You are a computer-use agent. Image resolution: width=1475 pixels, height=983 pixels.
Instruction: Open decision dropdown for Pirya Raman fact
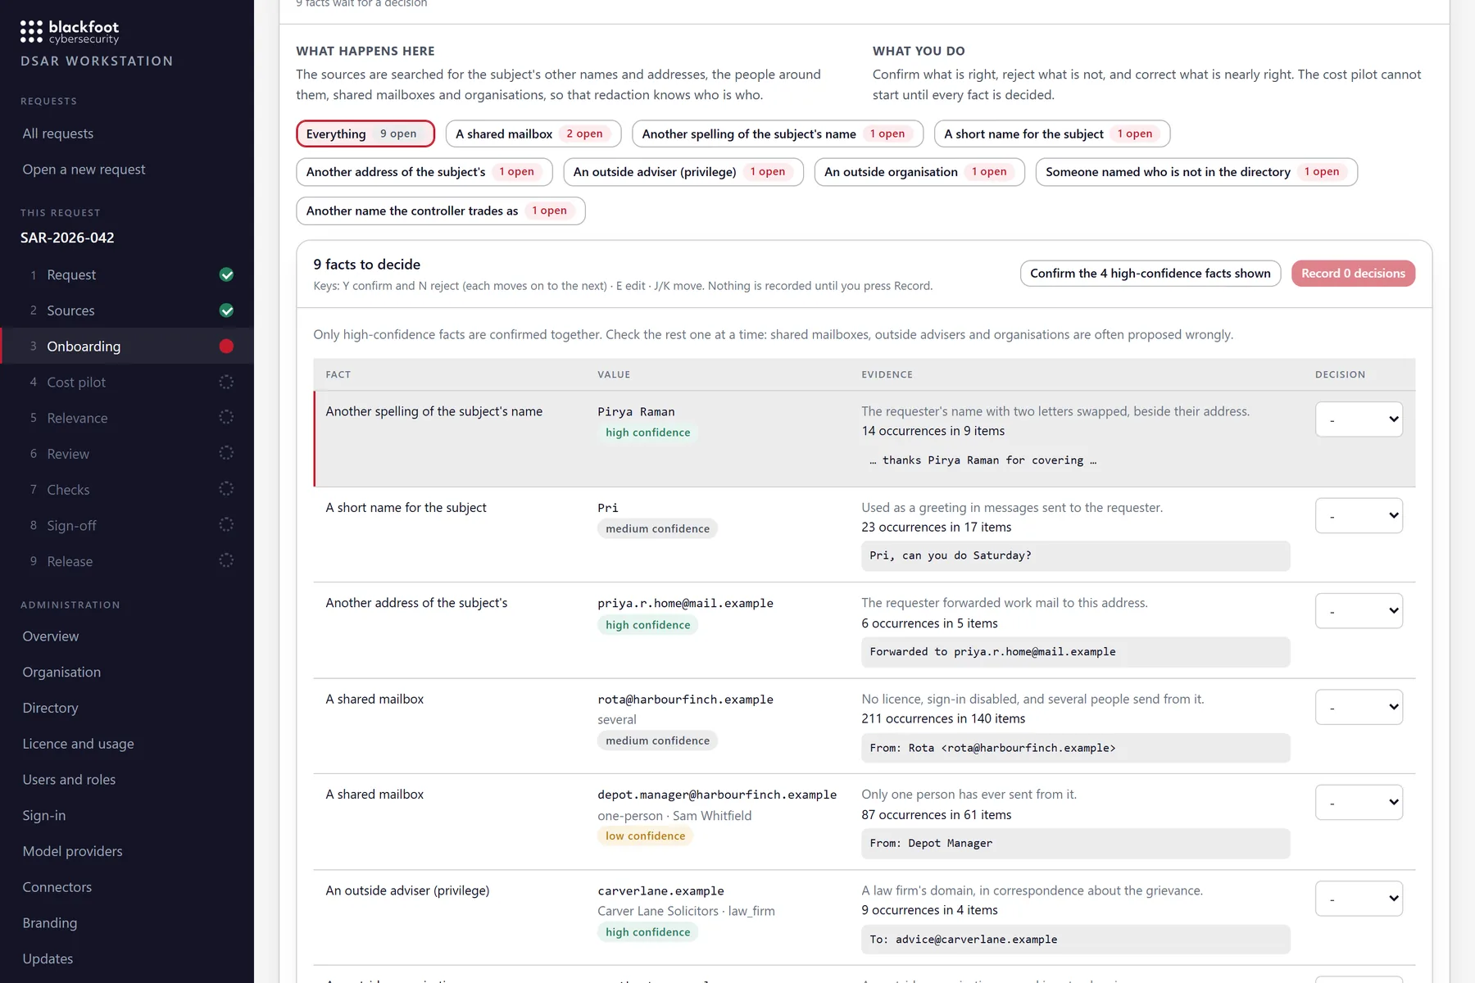(x=1359, y=419)
